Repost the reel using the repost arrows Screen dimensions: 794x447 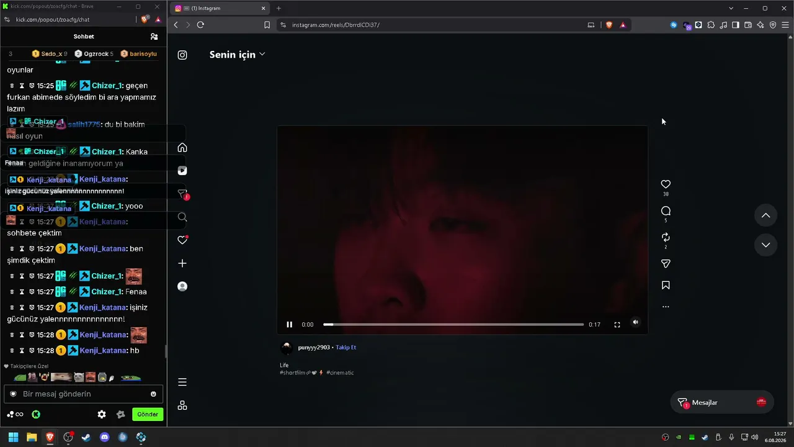pos(666,237)
